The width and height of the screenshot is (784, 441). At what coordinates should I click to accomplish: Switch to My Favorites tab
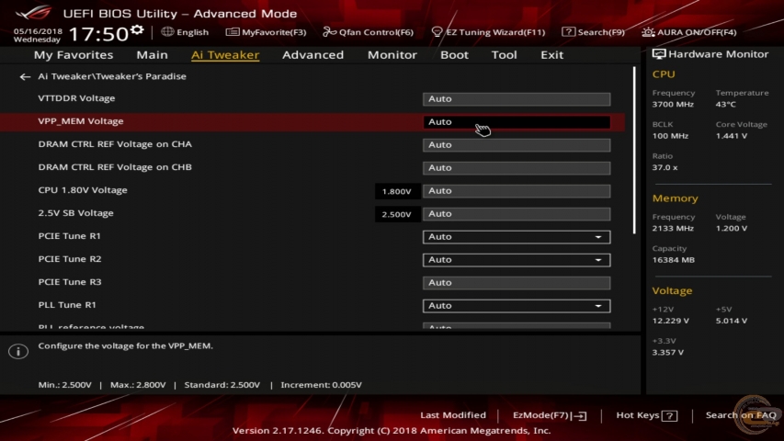coord(74,55)
